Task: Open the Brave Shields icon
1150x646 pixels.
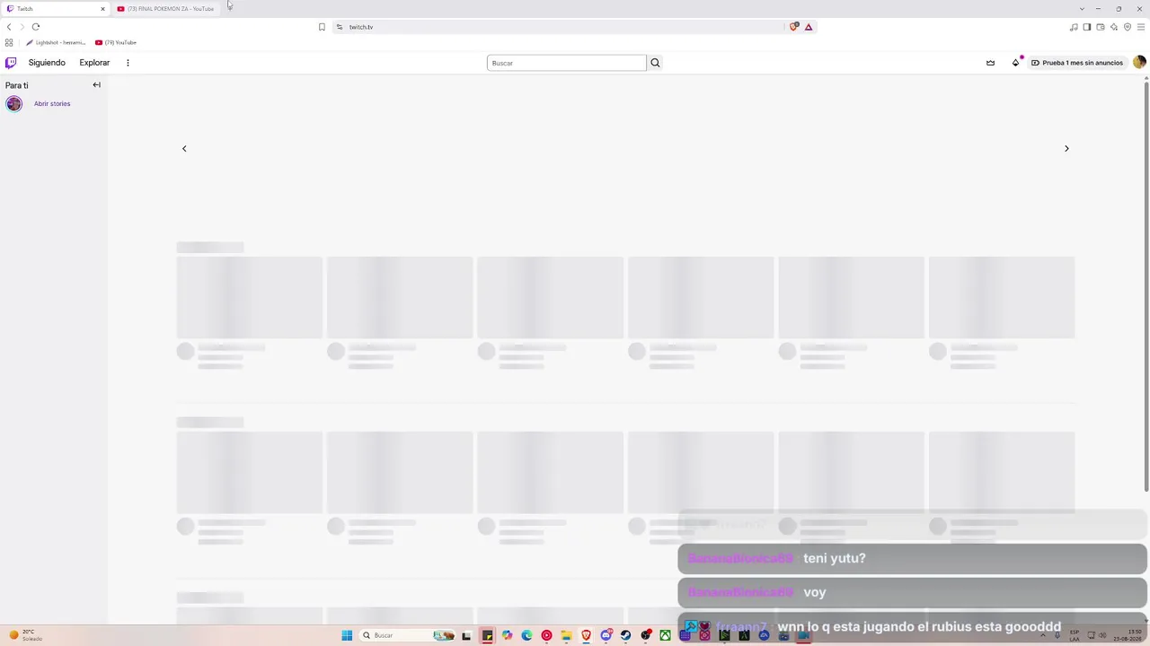Action: point(794,27)
